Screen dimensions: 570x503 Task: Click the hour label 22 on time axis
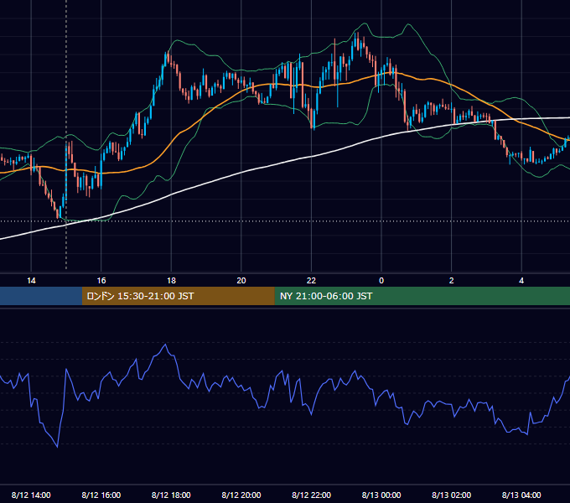(311, 281)
